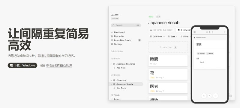Click the Japanese Vocab deck icon in sidebar

pos(114,84)
